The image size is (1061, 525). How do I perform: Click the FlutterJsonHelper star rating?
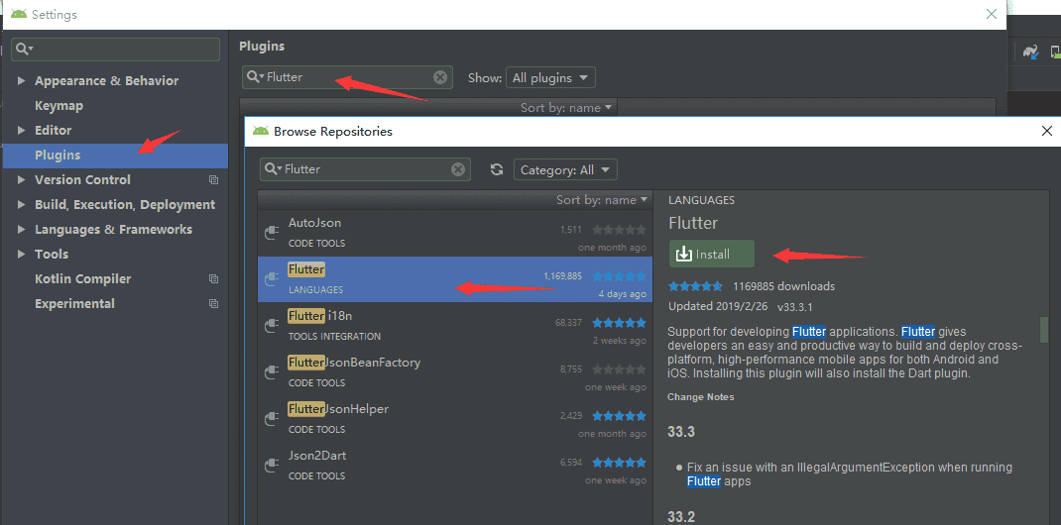pos(619,416)
